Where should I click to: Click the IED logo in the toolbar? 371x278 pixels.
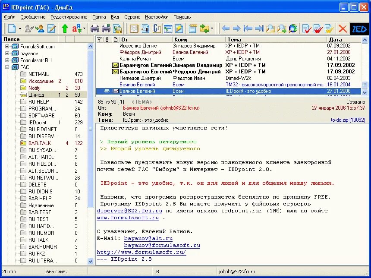click(x=359, y=28)
